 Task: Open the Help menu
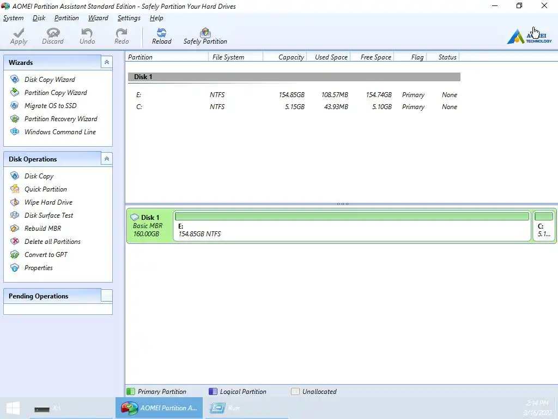pyautogui.click(x=156, y=18)
